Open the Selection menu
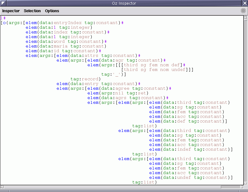The width and height of the screenshot is (248, 192). click(x=32, y=11)
